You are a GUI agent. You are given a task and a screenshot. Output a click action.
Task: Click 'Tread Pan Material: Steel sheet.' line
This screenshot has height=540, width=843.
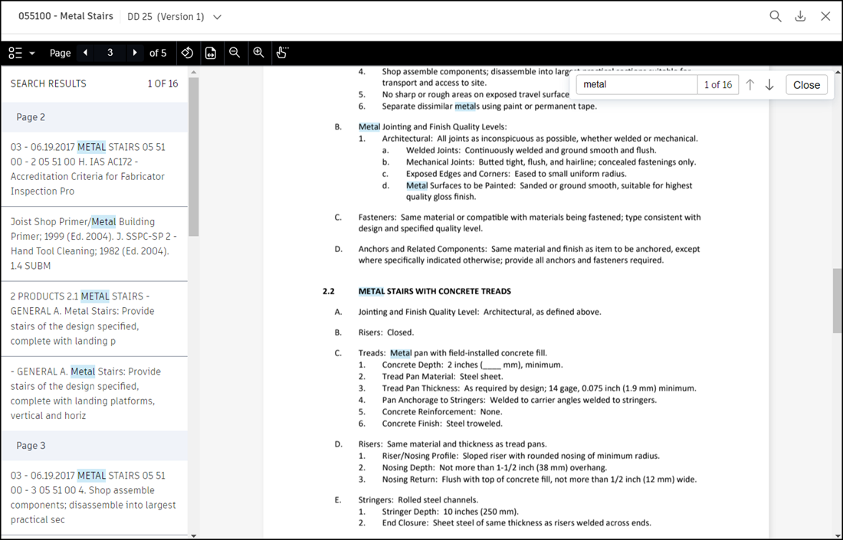[442, 376]
